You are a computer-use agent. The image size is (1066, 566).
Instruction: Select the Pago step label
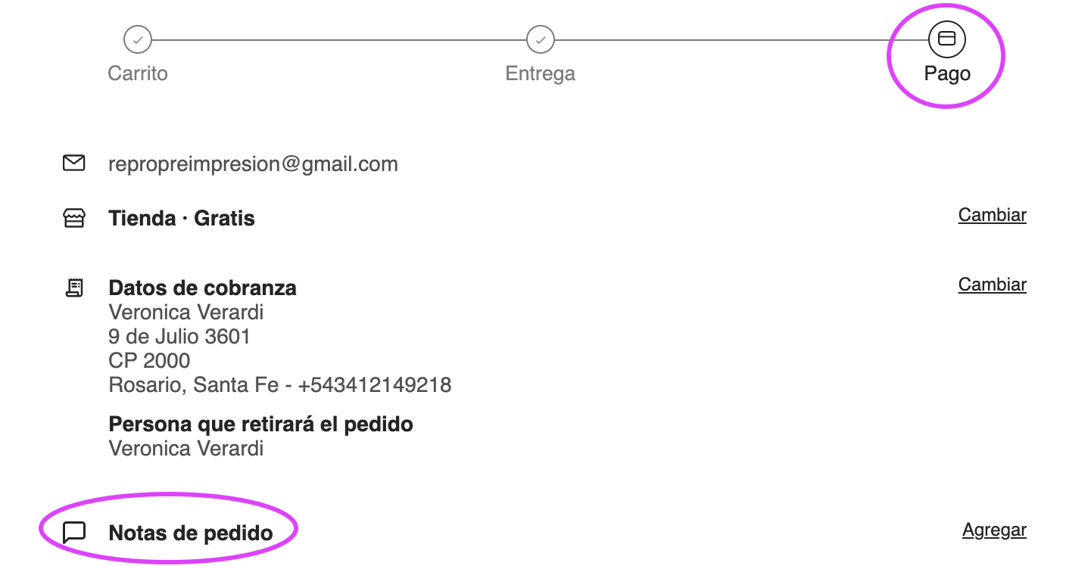click(x=947, y=73)
